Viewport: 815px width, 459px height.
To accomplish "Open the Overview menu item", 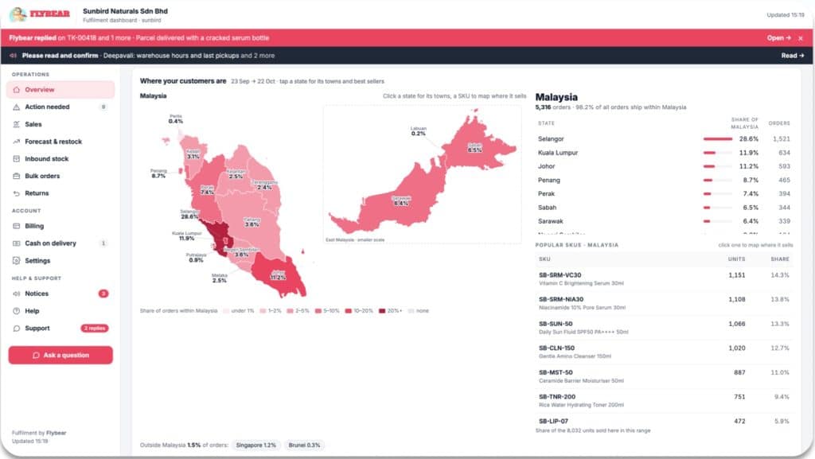I will pyautogui.click(x=60, y=90).
